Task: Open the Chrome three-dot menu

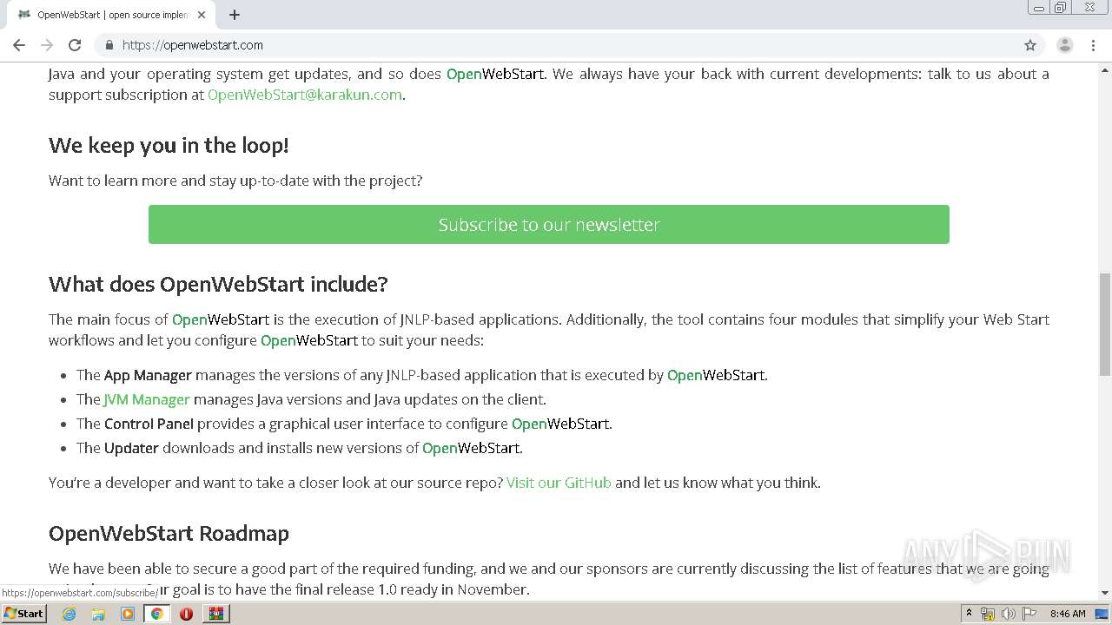Action: pyautogui.click(x=1093, y=45)
